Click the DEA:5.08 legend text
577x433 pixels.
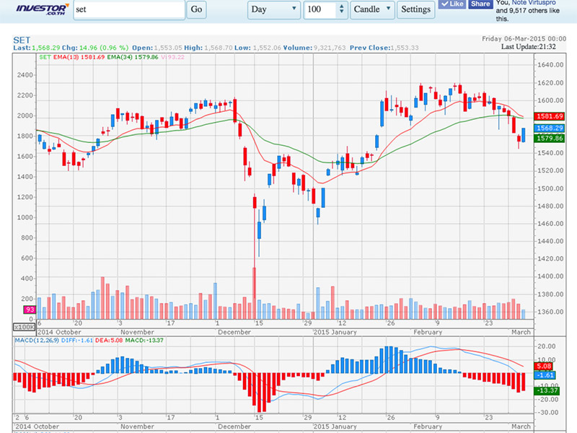coord(109,340)
